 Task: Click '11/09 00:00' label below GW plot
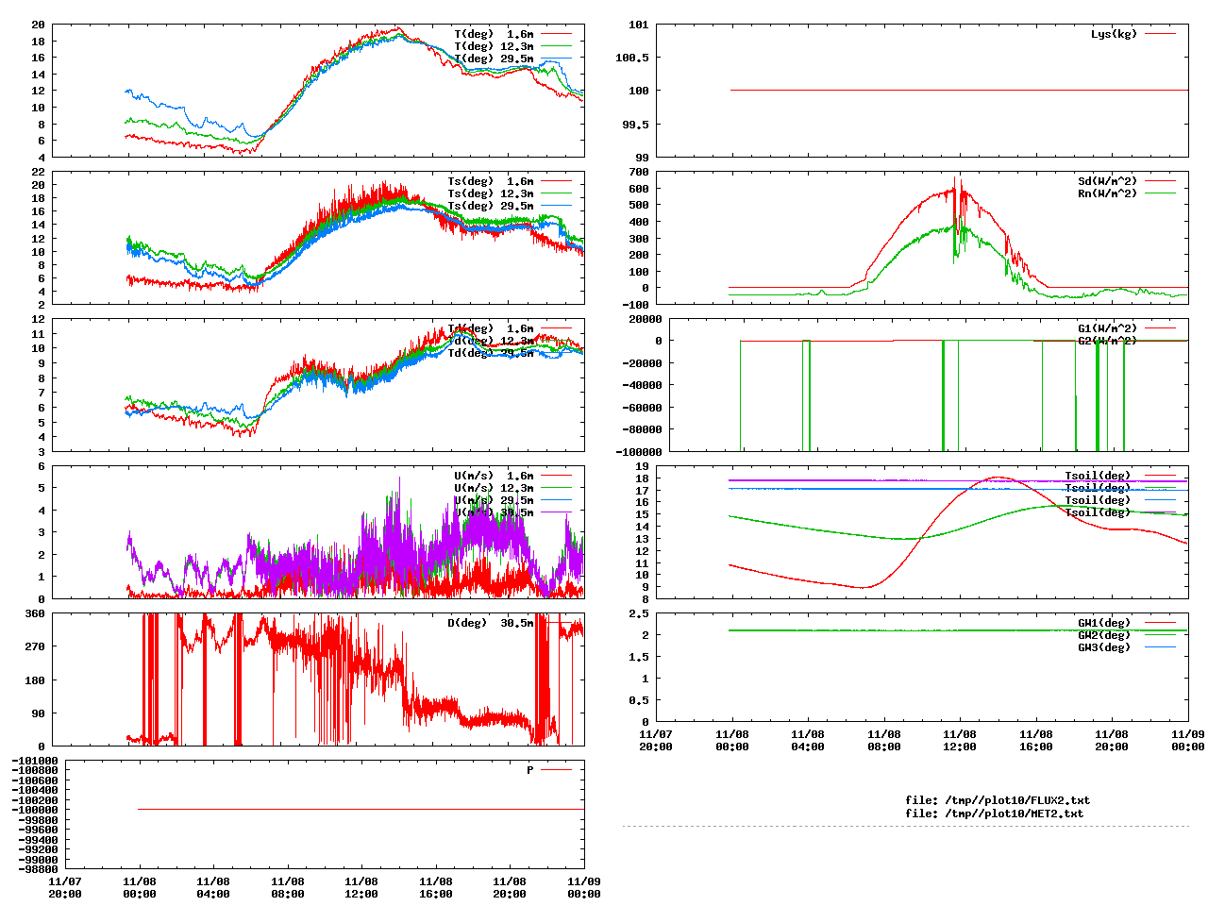pos(1188,740)
